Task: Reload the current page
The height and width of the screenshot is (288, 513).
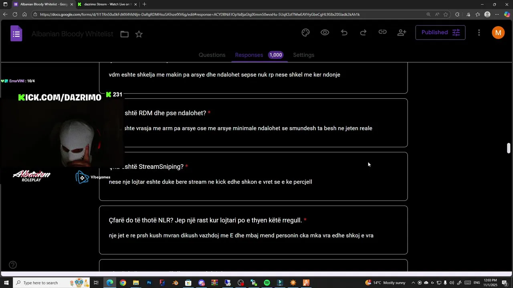Action: pyautogui.click(x=15, y=14)
